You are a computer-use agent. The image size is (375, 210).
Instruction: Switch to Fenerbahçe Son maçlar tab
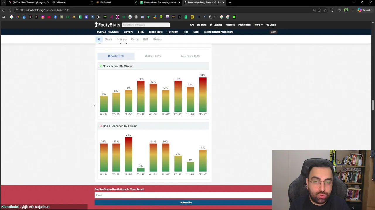click(x=160, y=3)
